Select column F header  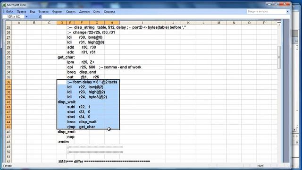click(x=82, y=23)
